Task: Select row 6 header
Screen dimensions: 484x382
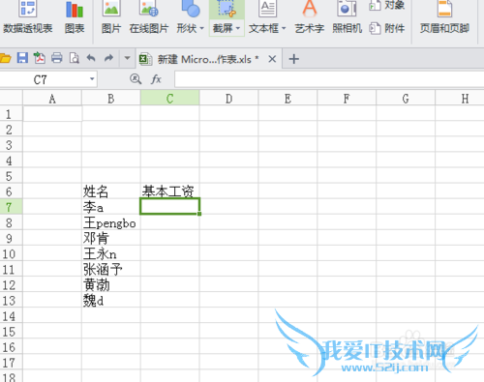Action: point(11,191)
